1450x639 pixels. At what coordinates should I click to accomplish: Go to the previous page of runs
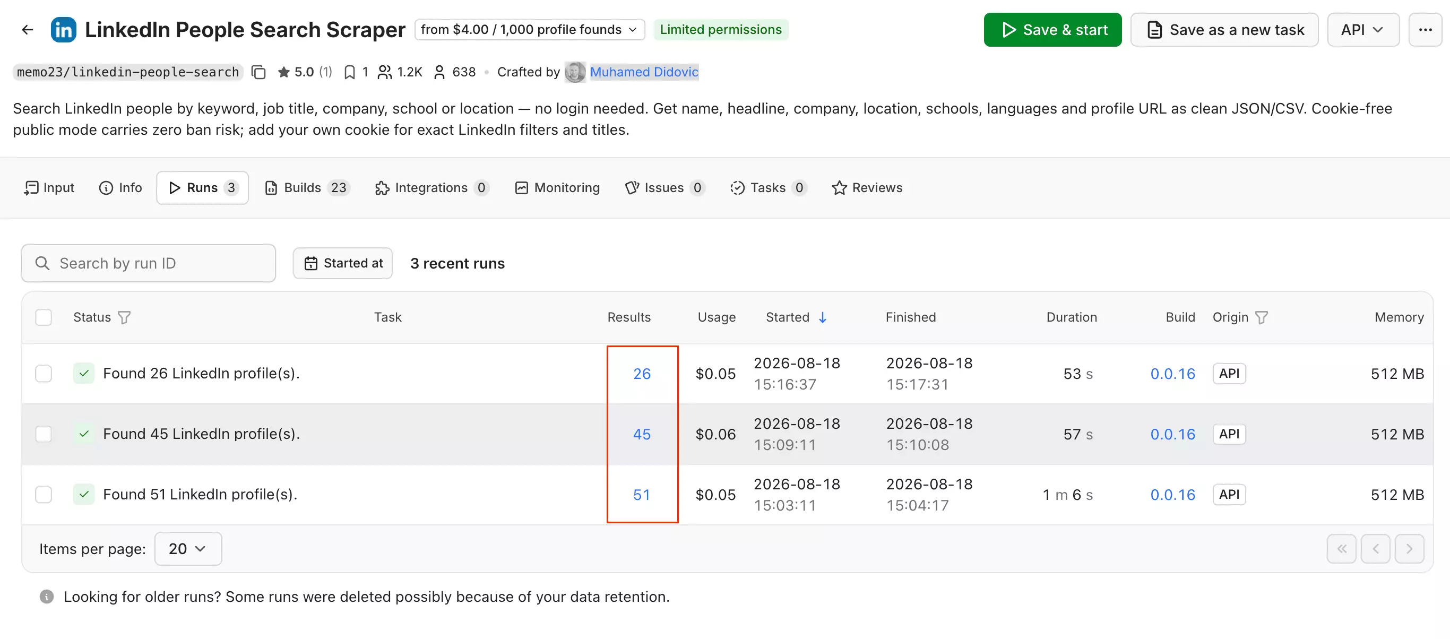[1375, 549]
